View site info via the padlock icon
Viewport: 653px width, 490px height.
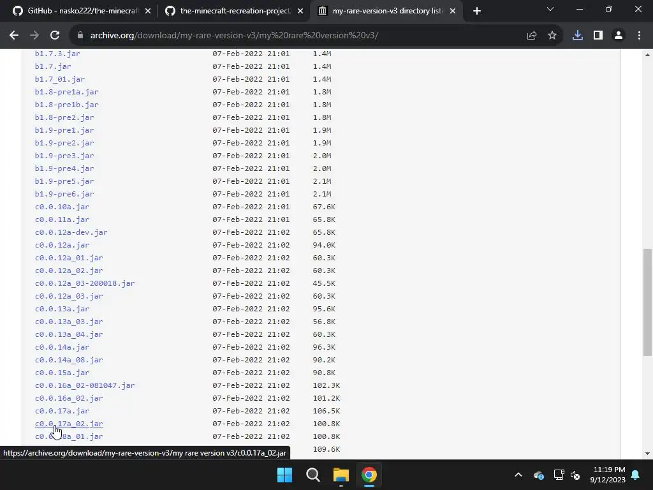tap(80, 36)
